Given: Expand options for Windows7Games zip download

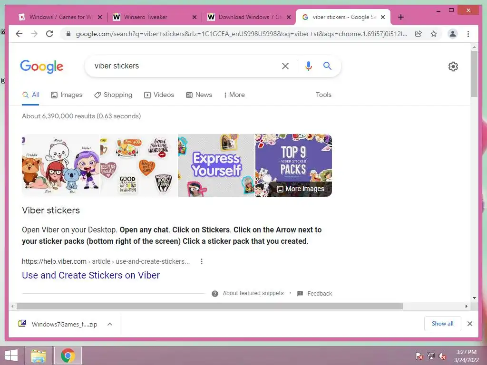Looking at the screenshot, I should [x=110, y=324].
